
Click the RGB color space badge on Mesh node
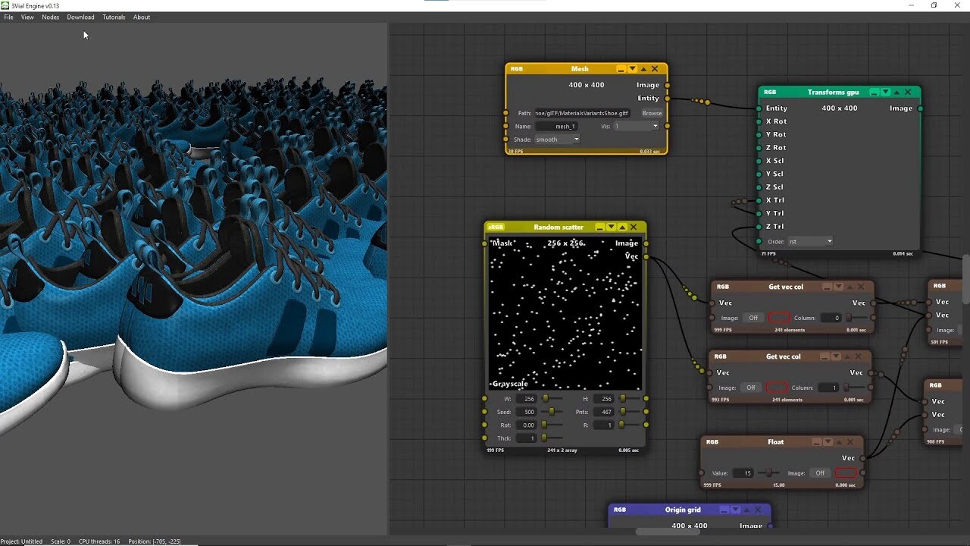517,68
